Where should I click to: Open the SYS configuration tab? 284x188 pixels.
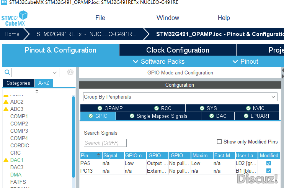pos(208,108)
